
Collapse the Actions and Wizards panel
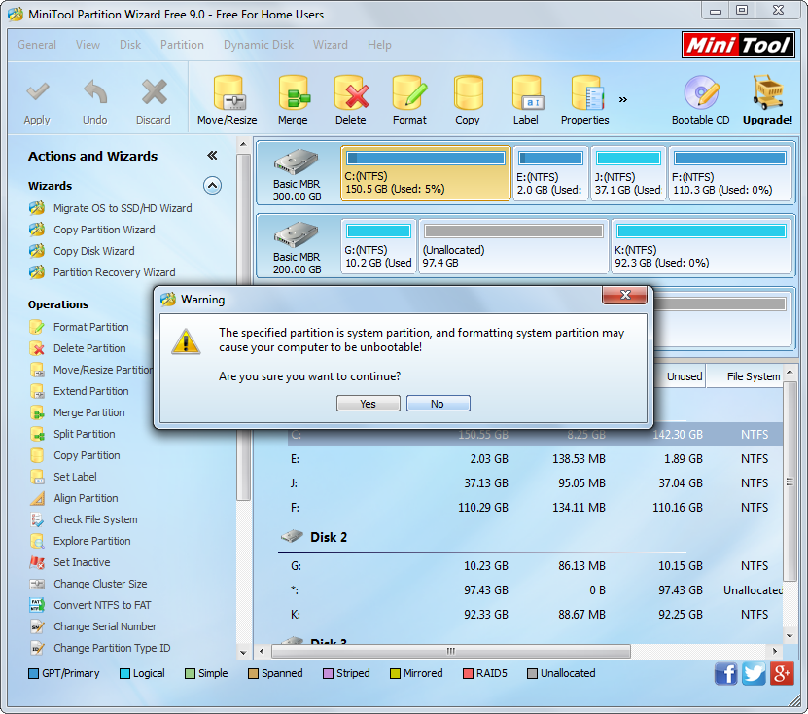tap(212, 156)
